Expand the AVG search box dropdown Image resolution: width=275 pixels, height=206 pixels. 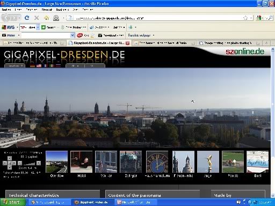click(38, 27)
